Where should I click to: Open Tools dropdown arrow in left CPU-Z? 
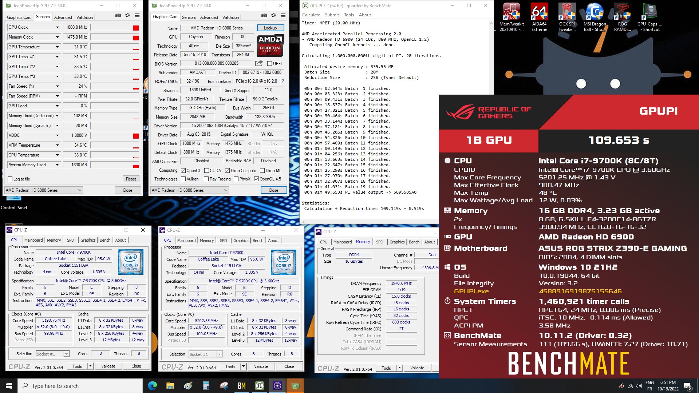[x=91, y=366]
